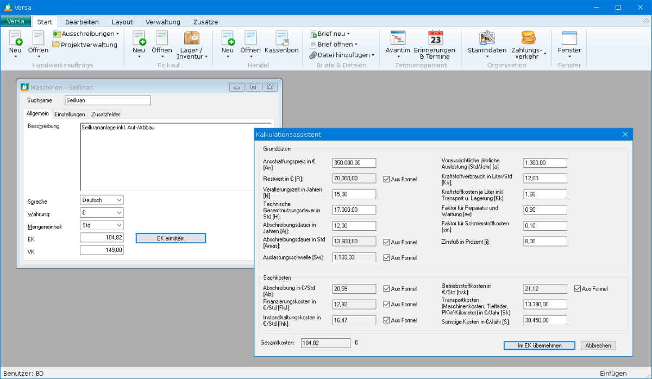Viewport: 652px width, 379px height.
Task: Click the Zinsfuß in Prozent field
Action: [545, 242]
